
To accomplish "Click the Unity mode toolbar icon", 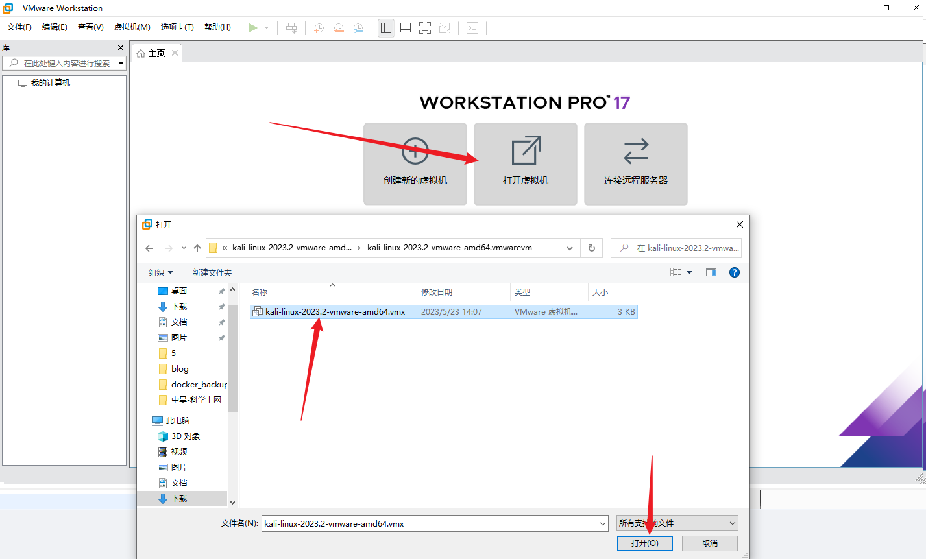I will pos(445,28).
